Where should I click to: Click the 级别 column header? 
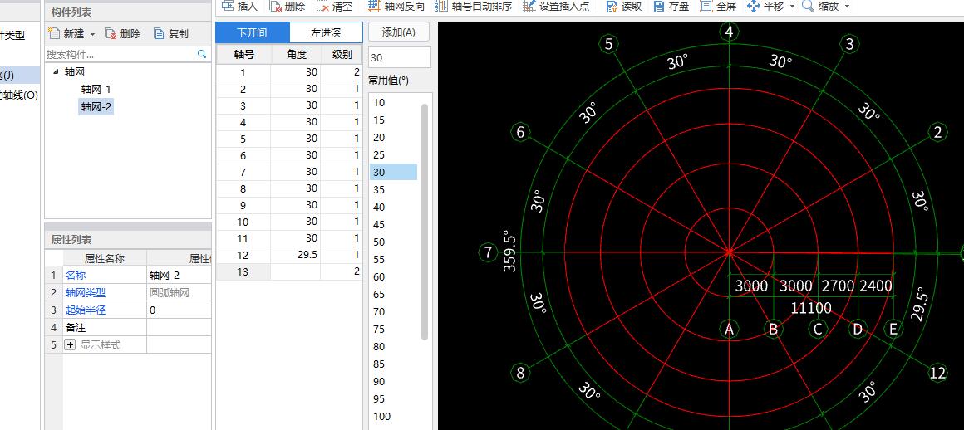[342, 54]
